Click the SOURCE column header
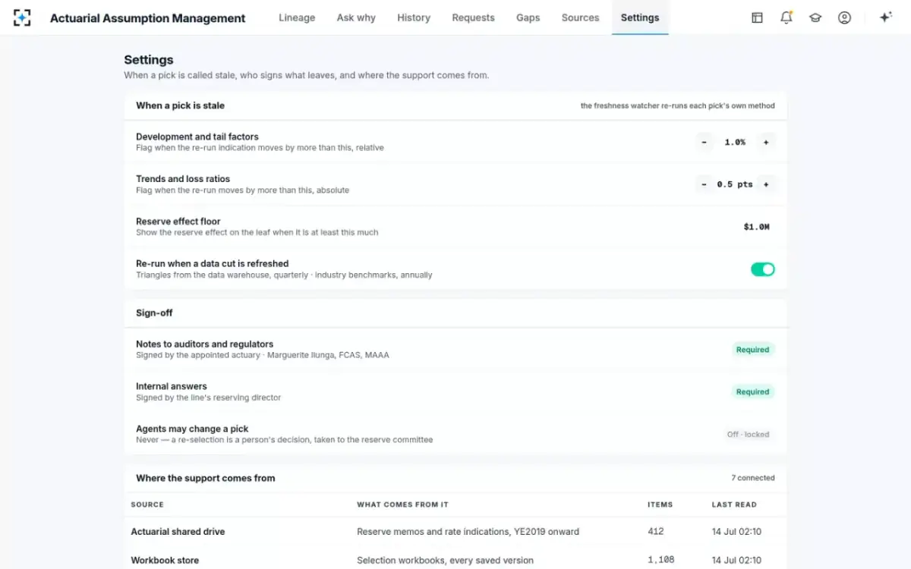 (x=147, y=505)
